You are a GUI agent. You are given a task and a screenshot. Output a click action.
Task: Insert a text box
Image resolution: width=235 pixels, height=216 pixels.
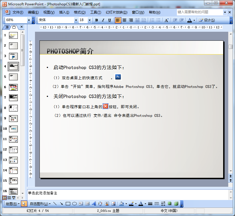(x=81, y=204)
